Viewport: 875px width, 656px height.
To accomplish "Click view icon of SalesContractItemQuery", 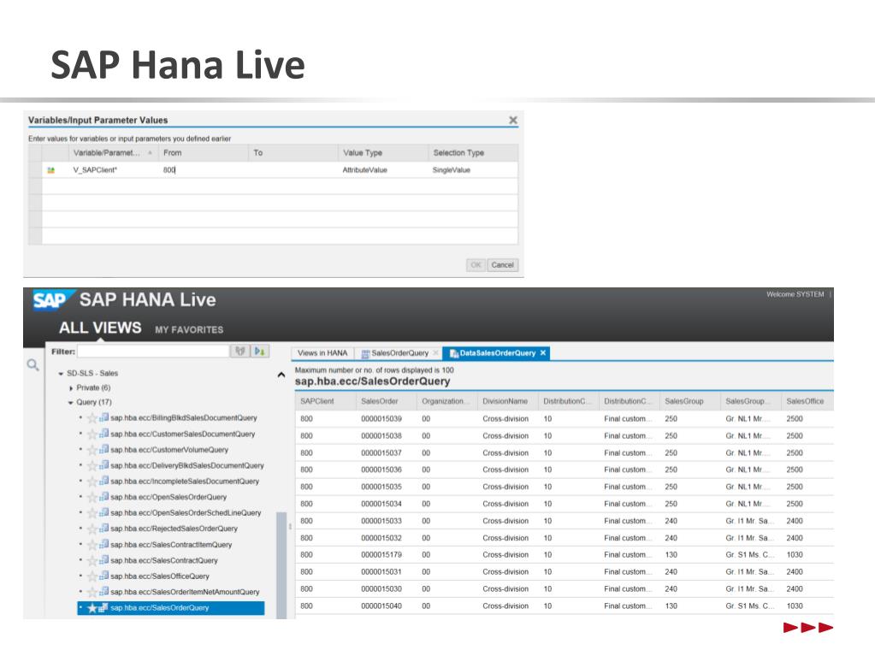I will click(x=103, y=544).
